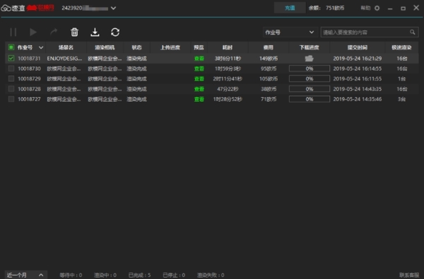Sort by 提交时间 column header
This screenshot has height=279, width=424.
[357, 48]
